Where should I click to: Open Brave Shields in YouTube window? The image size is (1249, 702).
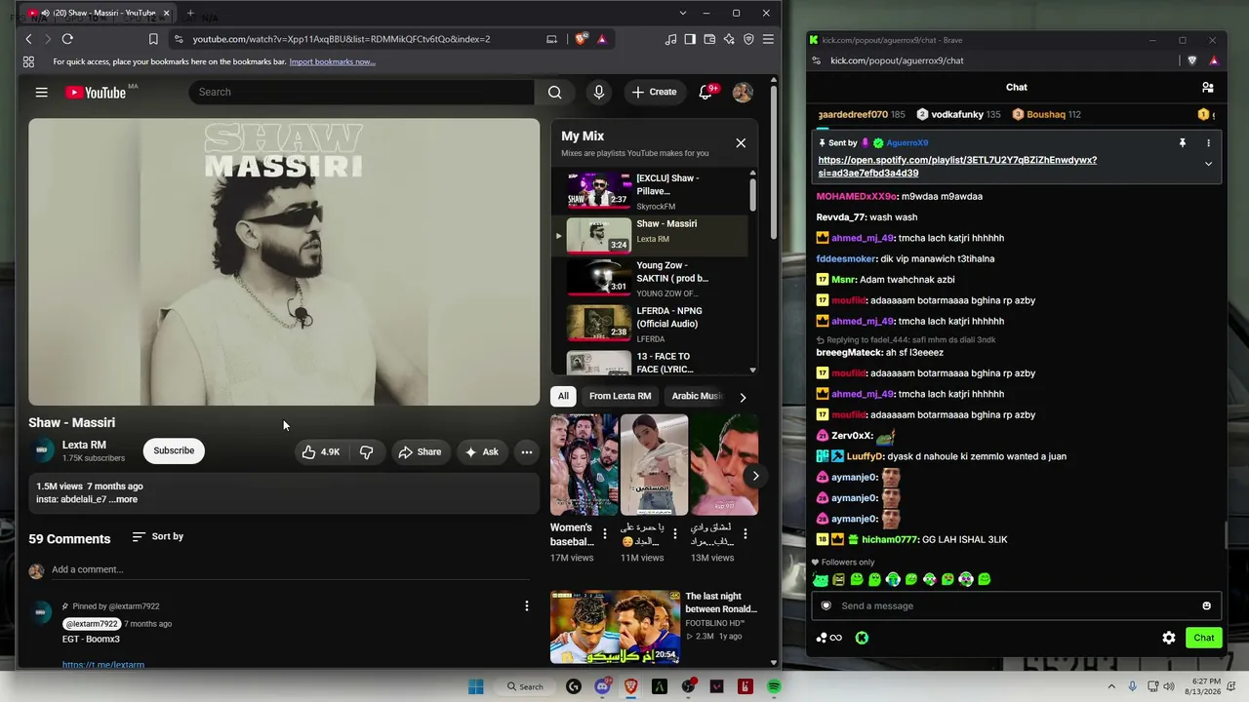pyautogui.click(x=582, y=39)
